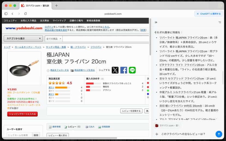
Task: Open the 投稿画像 tab
Action: [104, 127]
